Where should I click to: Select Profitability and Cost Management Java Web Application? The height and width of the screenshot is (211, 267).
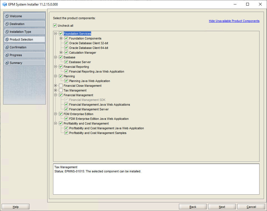tap(106, 128)
